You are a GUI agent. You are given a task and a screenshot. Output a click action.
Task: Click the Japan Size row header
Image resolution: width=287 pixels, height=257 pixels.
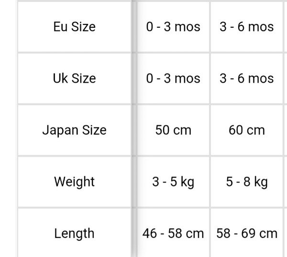(74, 130)
